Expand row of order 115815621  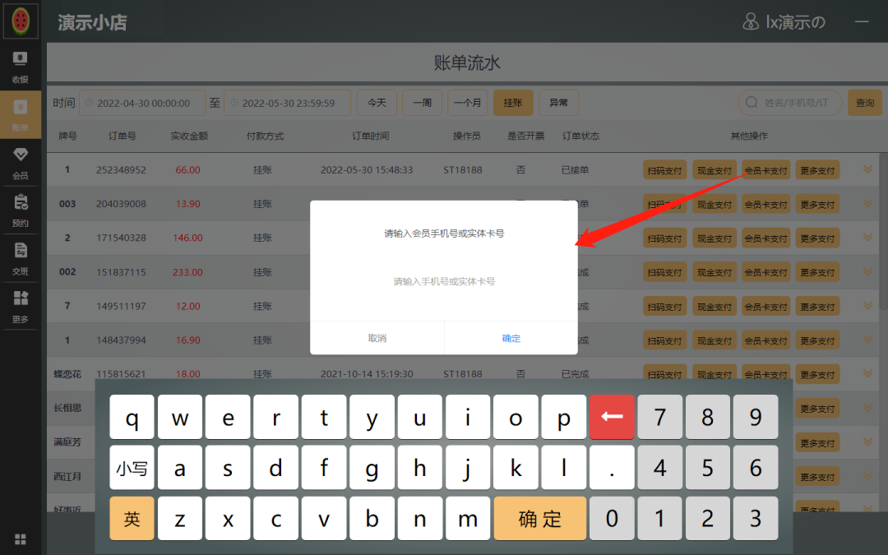click(867, 373)
